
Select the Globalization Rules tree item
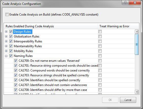[x=27, y=37]
